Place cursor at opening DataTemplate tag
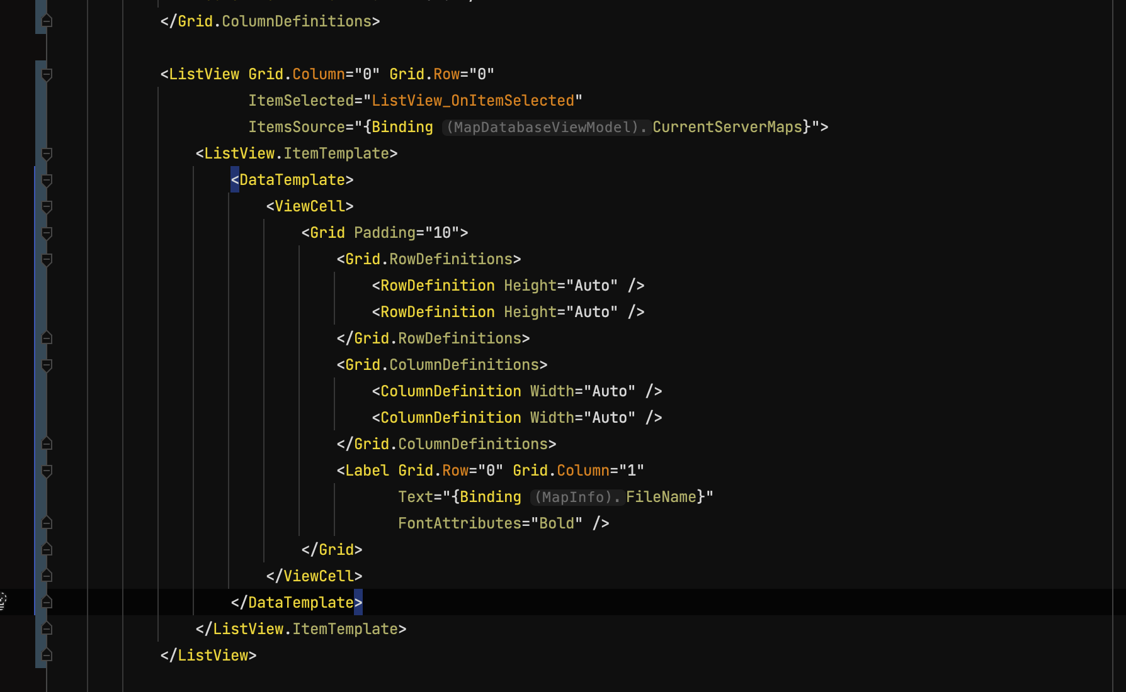Viewport: 1126px width, 692px height. click(x=292, y=180)
